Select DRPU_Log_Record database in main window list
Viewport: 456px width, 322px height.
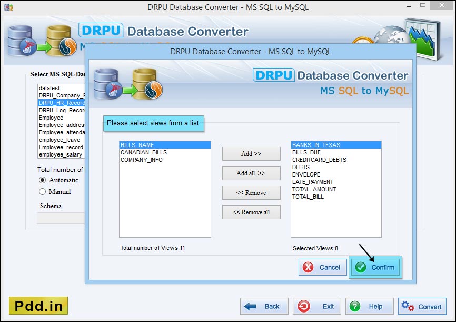(62, 110)
